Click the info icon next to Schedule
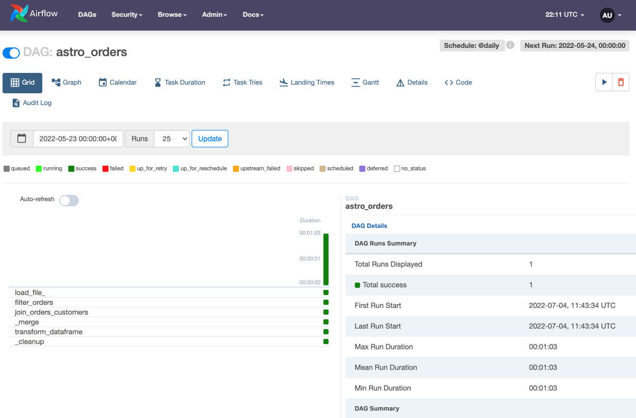 (x=510, y=45)
